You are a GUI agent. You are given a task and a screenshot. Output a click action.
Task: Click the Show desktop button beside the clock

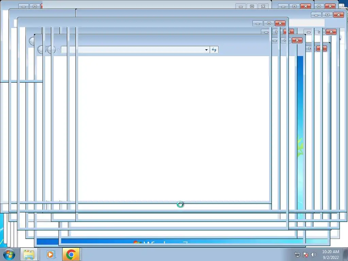point(346,255)
